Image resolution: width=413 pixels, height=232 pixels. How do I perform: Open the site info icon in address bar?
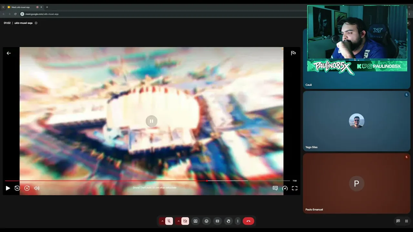[x=22, y=14]
